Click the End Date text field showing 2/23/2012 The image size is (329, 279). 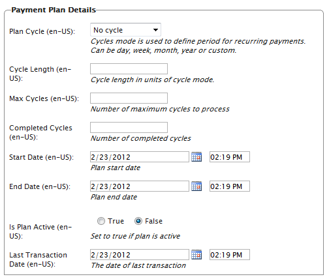click(x=140, y=186)
